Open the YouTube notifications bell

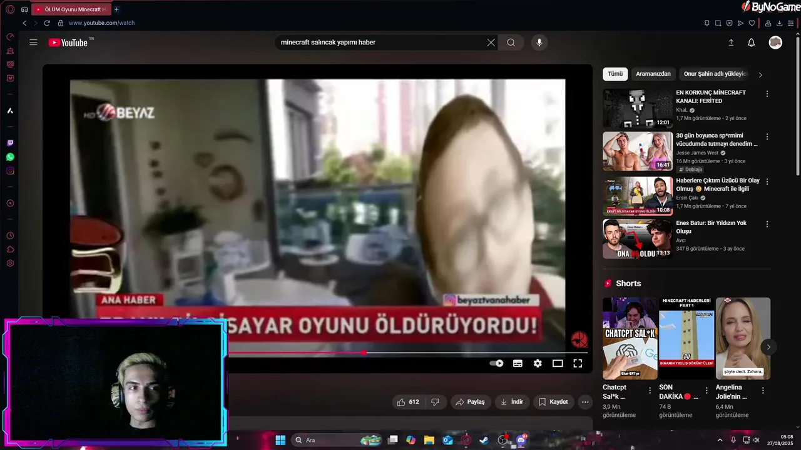point(752,42)
